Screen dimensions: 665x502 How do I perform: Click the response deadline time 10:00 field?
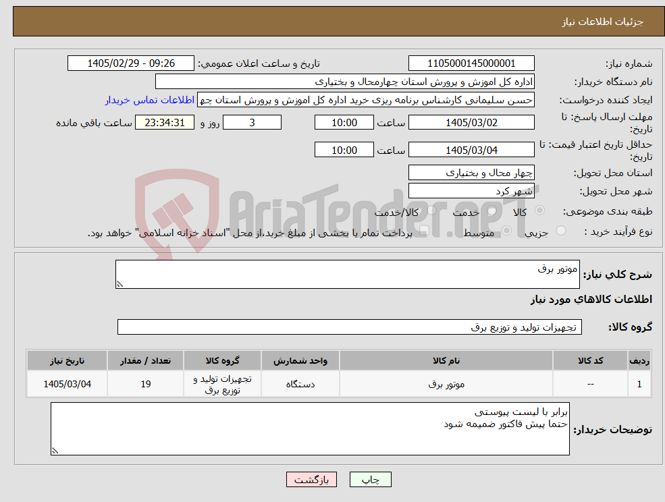[x=344, y=123]
